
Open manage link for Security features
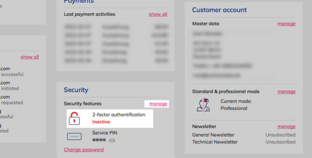pyautogui.click(x=158, y=104)
